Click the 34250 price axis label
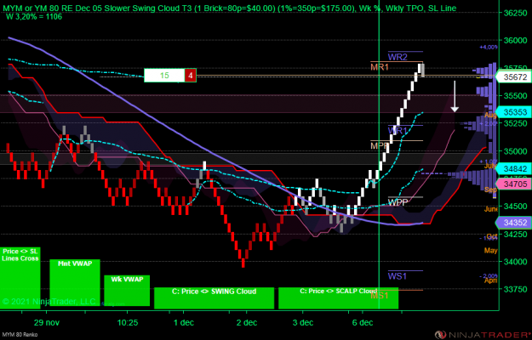This screenshot has height=340, width=532. click(515, 234)
